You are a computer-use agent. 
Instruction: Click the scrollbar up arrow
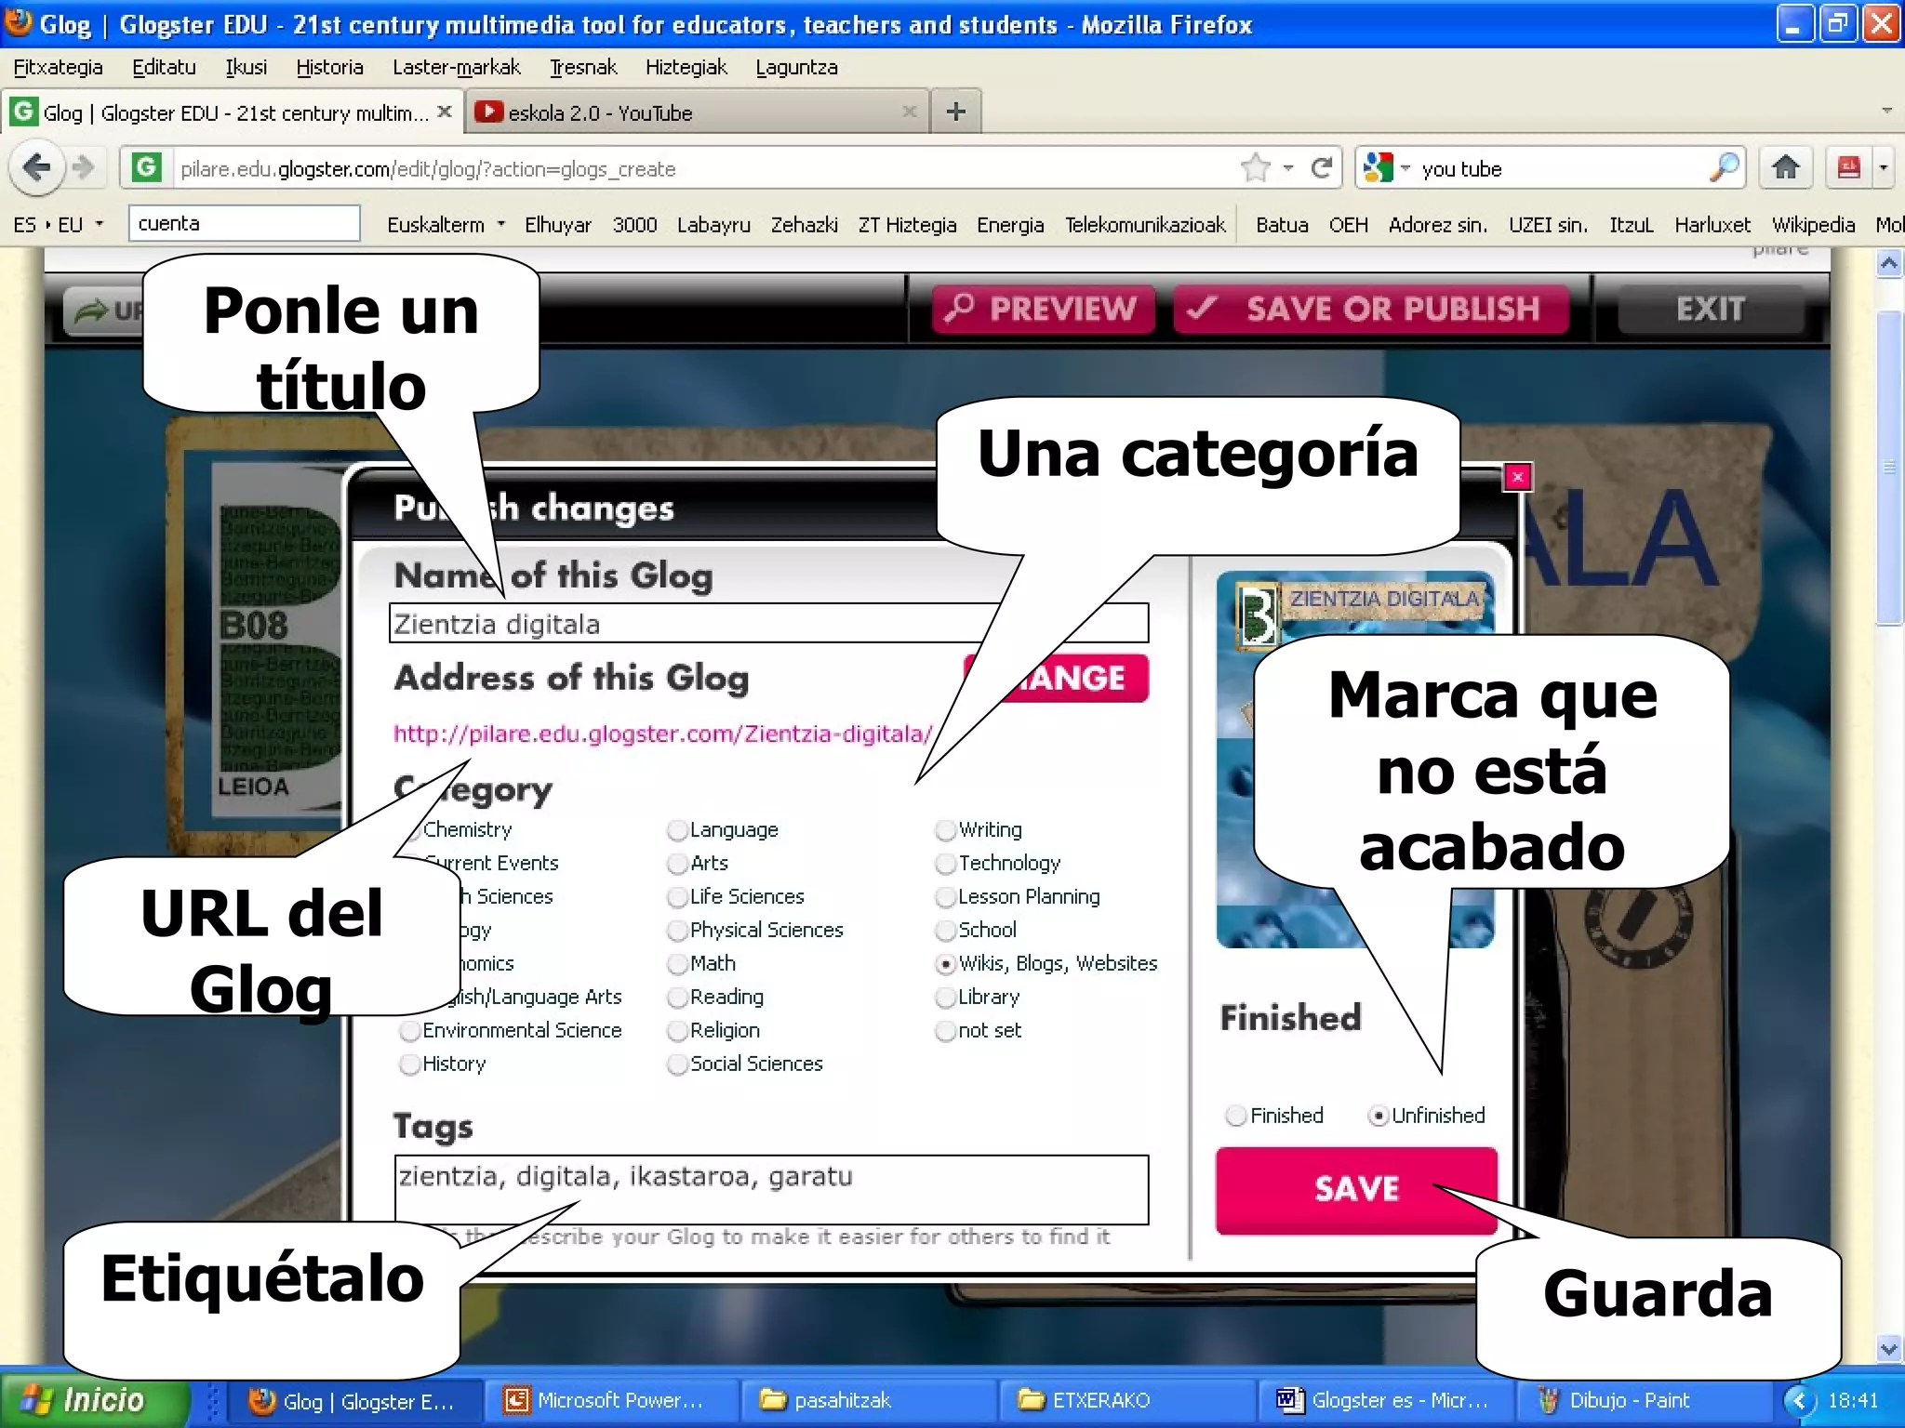[x=1888, y=264]
